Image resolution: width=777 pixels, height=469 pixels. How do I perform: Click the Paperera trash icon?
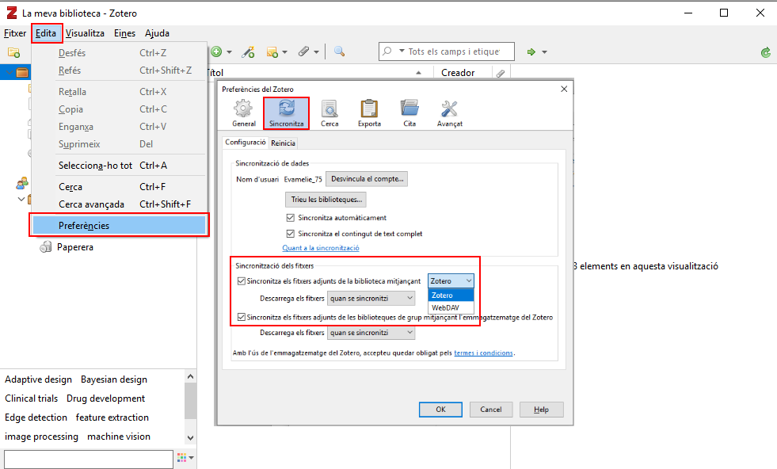[x=46, y=247]
